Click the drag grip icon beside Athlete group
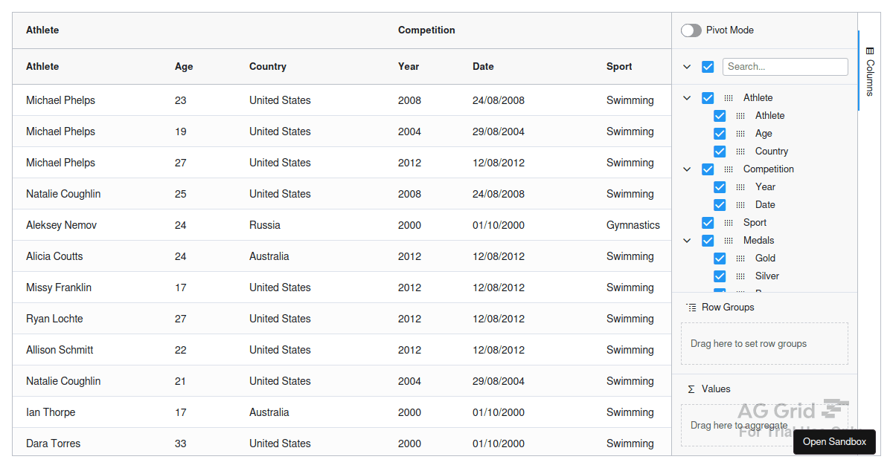 (x=728, y=97)
